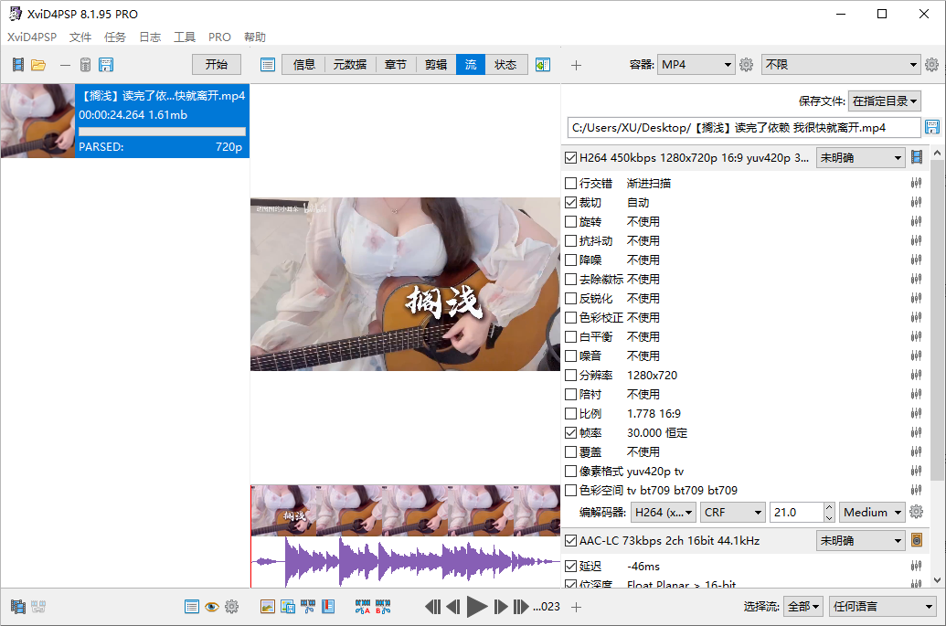Viewport: 946px width, 626px height.
Task: Open the 任务 menu
Action: (x=115, y=37)
